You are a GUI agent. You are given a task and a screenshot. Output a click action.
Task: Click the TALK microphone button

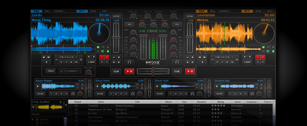50,71
